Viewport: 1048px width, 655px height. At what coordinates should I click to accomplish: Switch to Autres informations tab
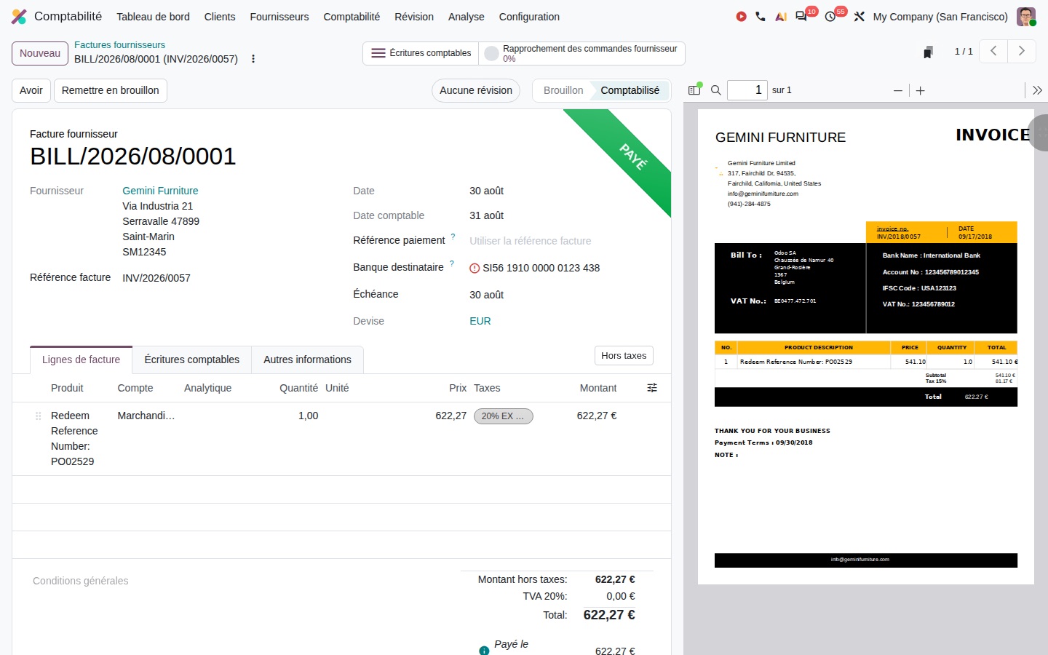pos(307,360)
